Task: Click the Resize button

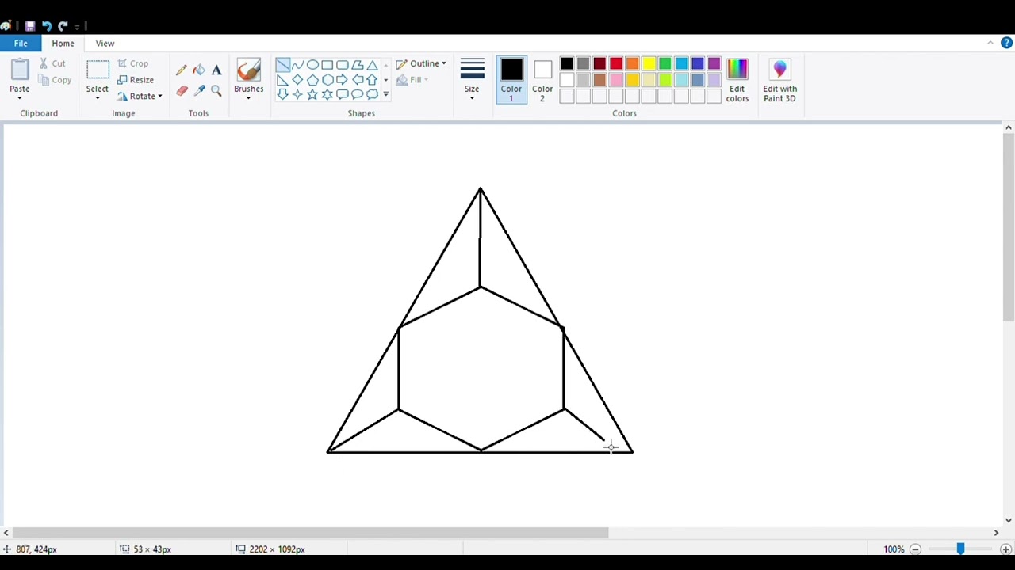Action: [136, 80]
